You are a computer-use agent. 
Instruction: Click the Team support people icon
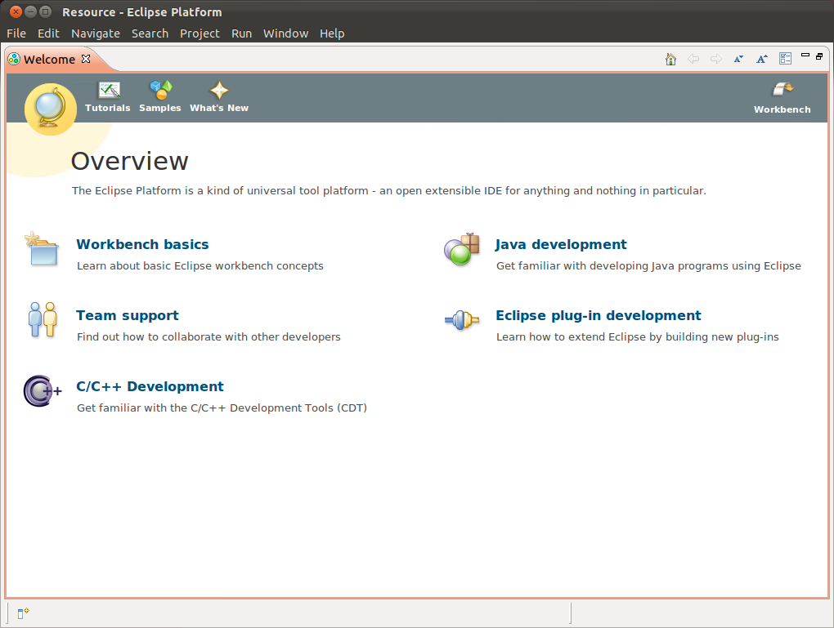(x=43, y=319)
